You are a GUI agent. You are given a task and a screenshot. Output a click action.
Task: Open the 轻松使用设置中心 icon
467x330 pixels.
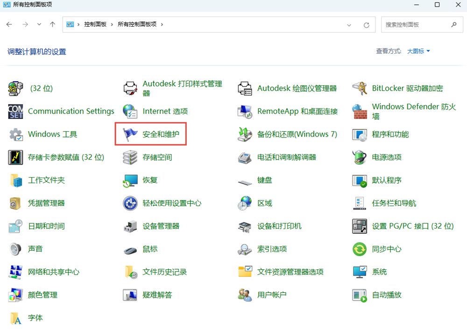(130, 203)
